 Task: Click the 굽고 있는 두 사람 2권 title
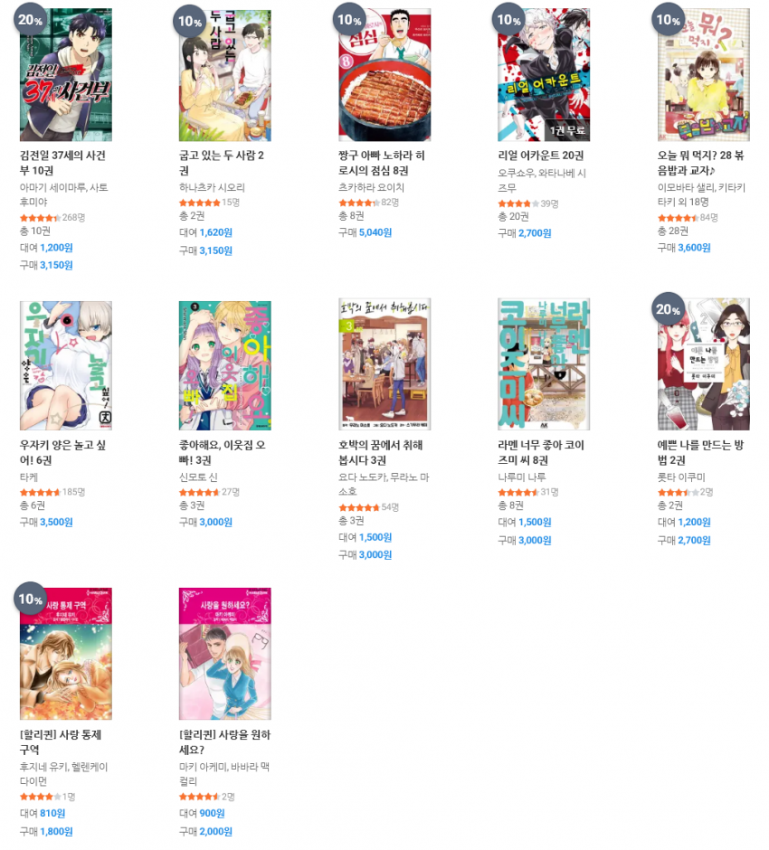(x=222, y=163)
